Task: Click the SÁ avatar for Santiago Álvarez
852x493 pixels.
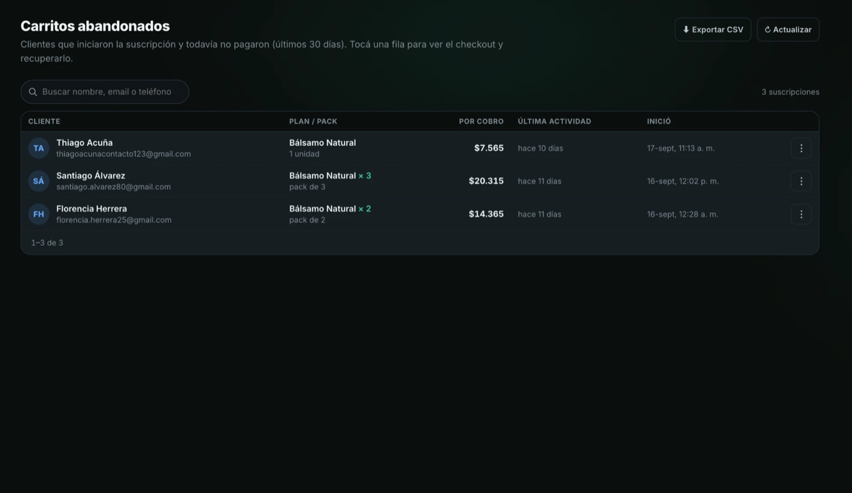Action: pyautogui.click(x=39, y=181)
